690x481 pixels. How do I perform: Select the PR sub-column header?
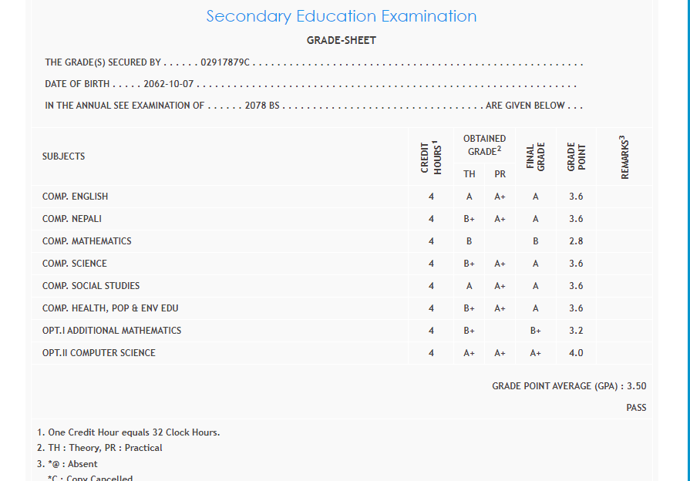point(500,174)
